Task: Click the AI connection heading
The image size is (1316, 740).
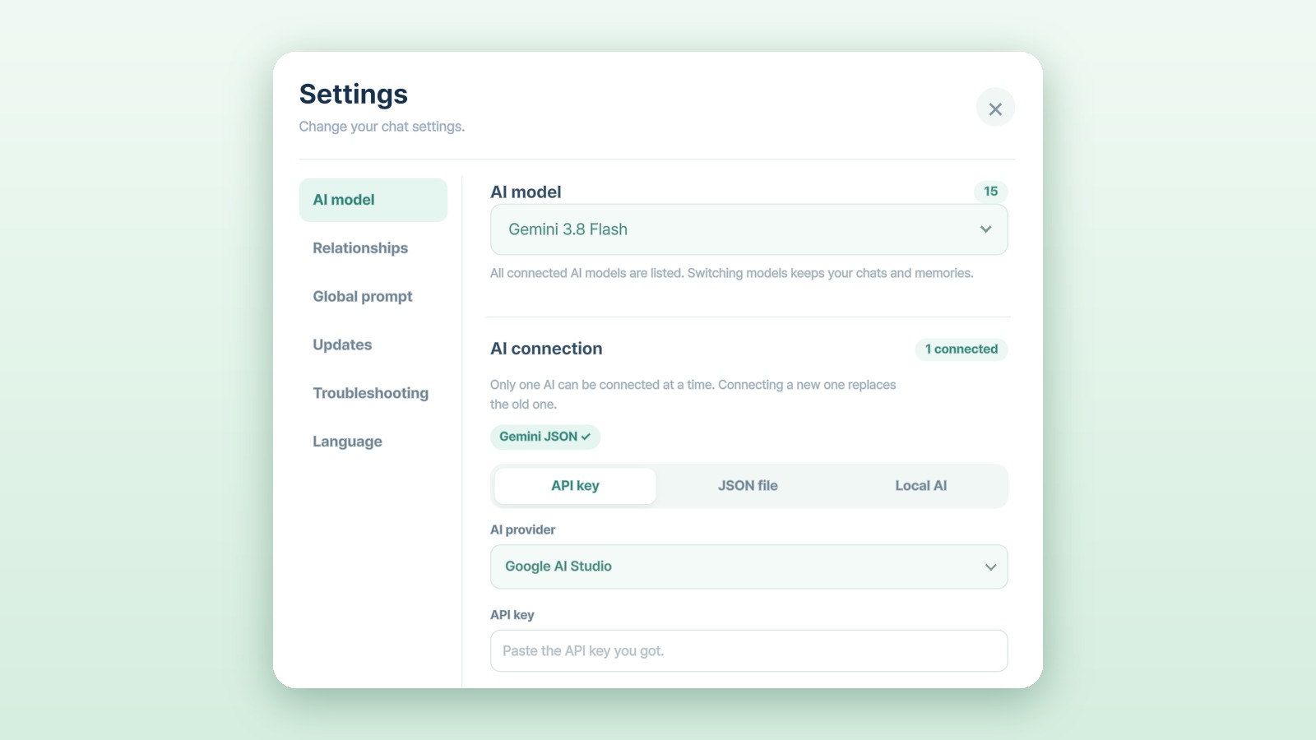Action: 546,349
